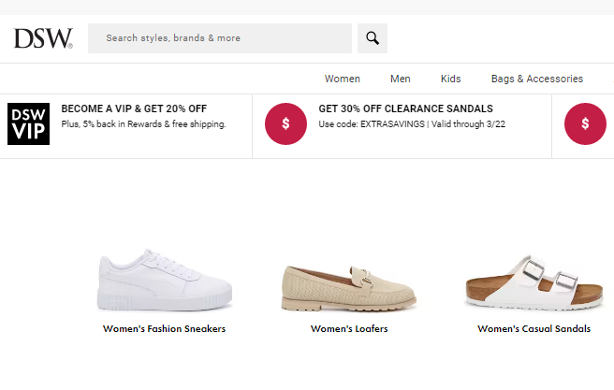Screen dimensions: 614x390
Task: Open the Men menu
Action: (x=401, y=79)
